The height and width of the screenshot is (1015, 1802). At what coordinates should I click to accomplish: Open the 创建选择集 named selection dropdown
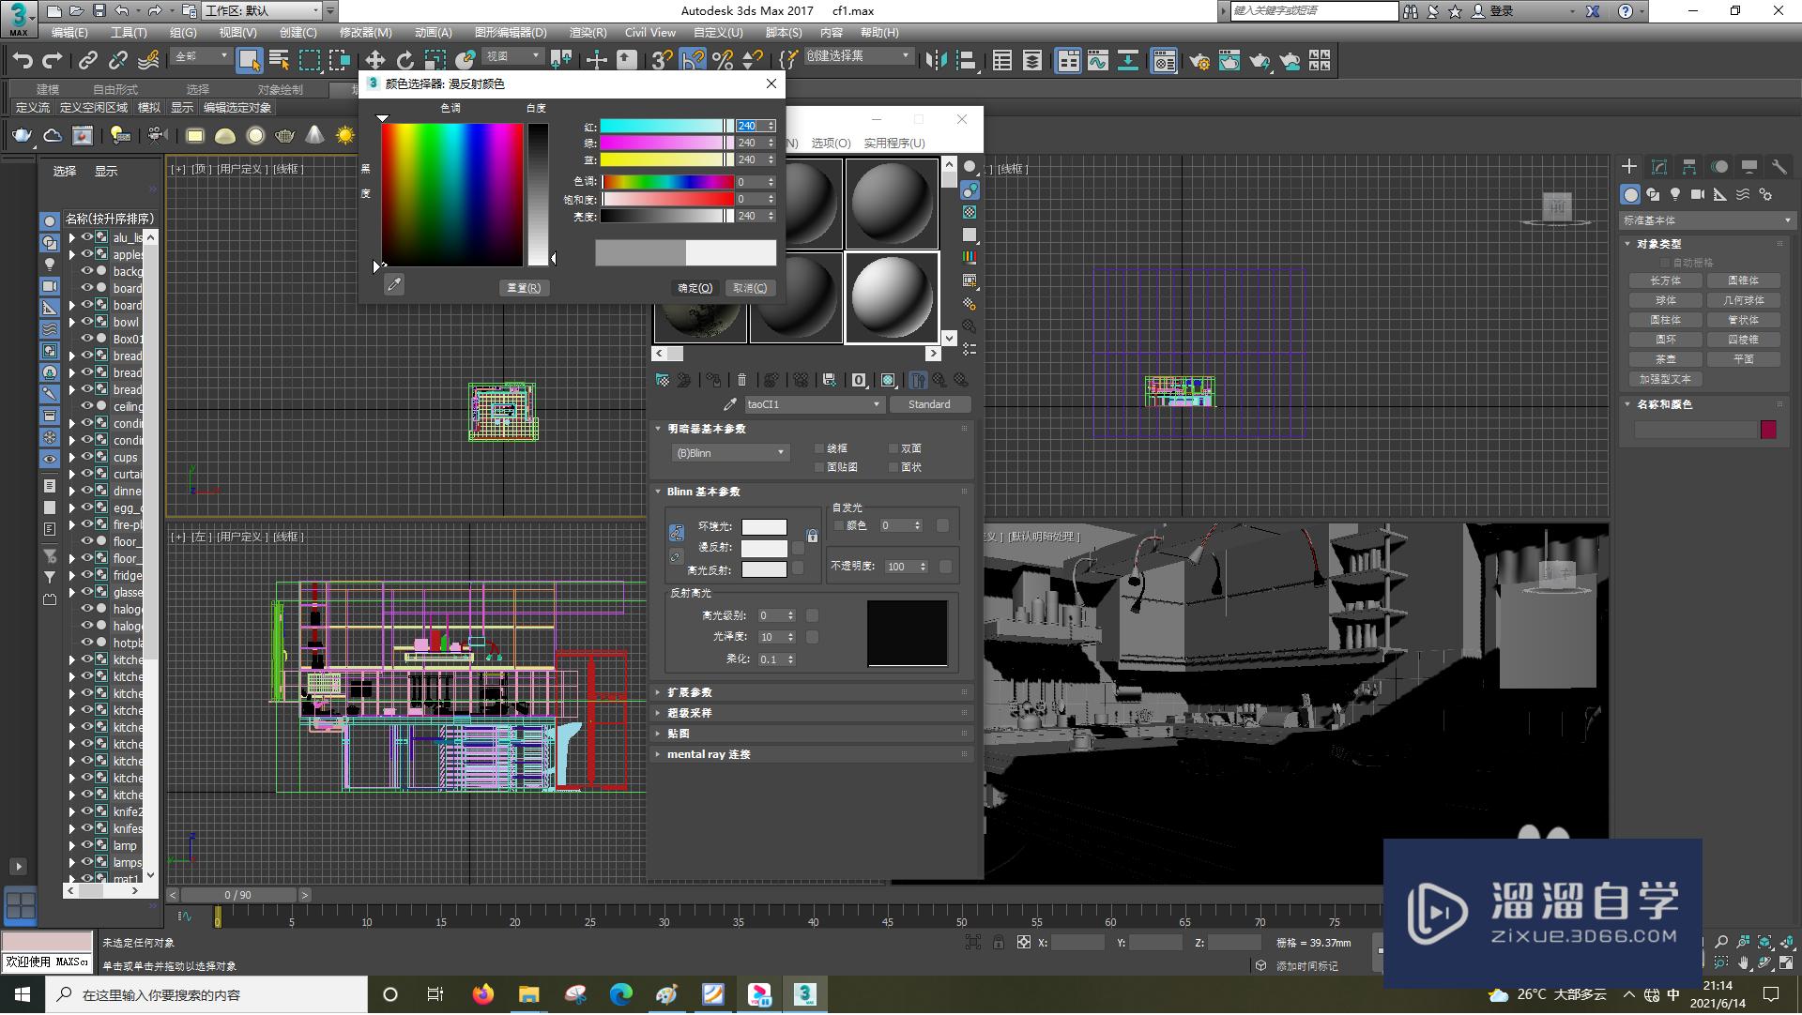[x=858, y=56]
